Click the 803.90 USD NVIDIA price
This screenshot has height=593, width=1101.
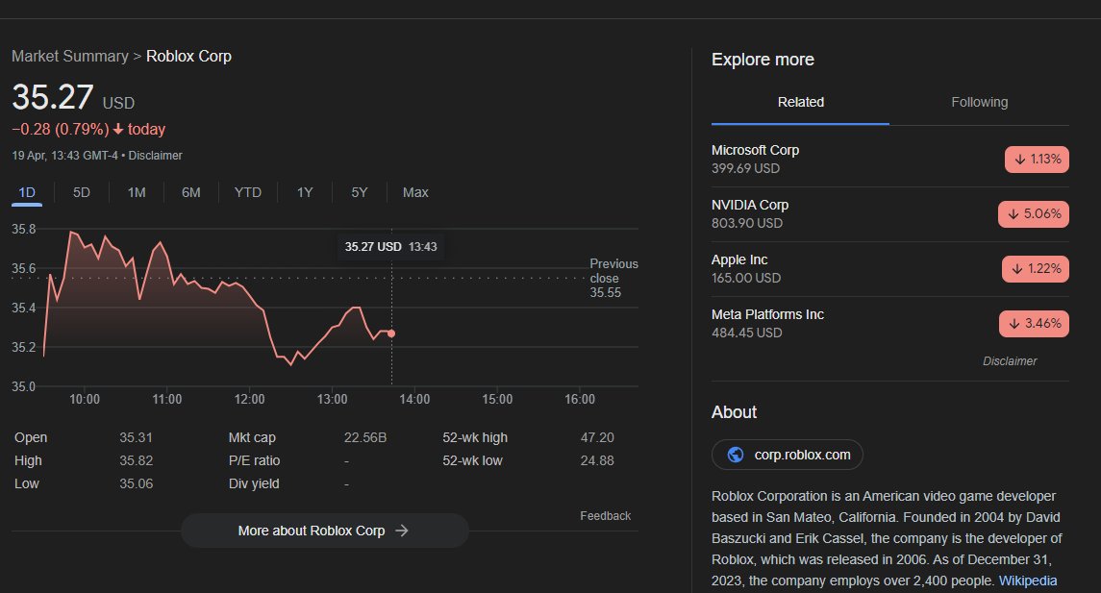(x=746, y=223)
